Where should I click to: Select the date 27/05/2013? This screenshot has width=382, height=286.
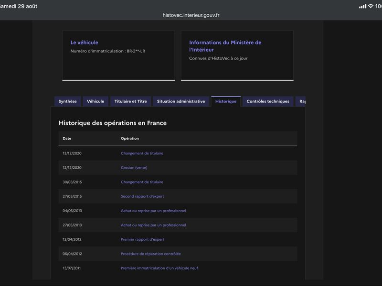click(x=72, y=225)
